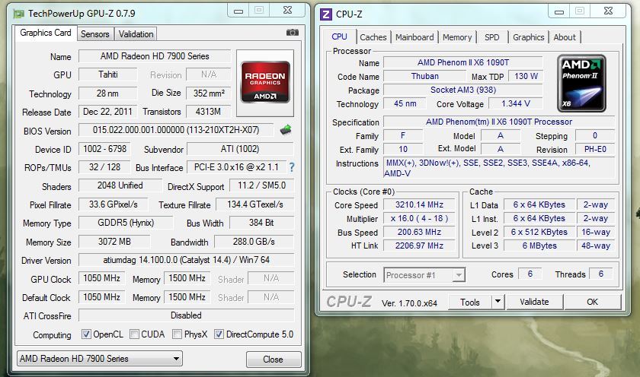Click the Bus Interface value 'PCI-E 3.0 x16 @ x2 1.1'
This screenshot has width=640, height=377.
pos(236,167)
